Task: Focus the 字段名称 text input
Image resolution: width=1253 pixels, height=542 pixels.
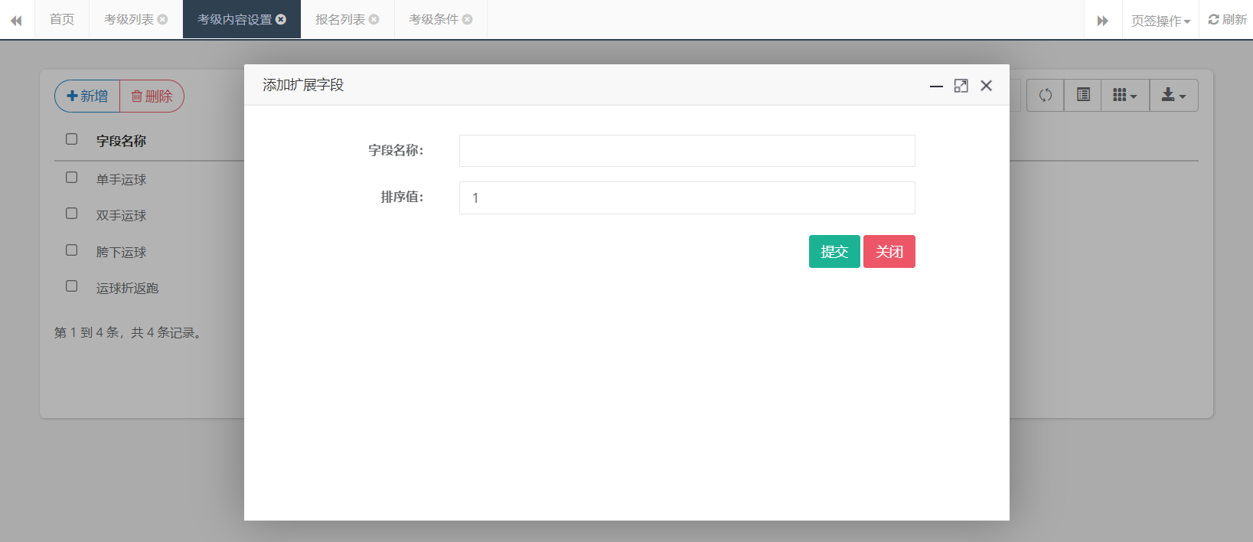Action: point(687,151)
